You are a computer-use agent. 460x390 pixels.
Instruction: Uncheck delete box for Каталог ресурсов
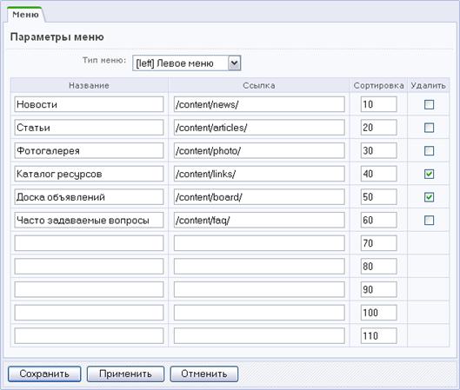point(429,174)
